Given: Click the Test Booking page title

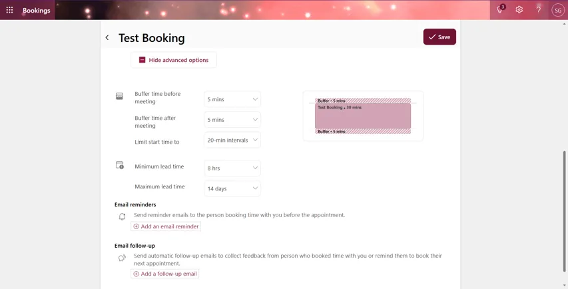Looking at the screenshot, I should (151, 38).
